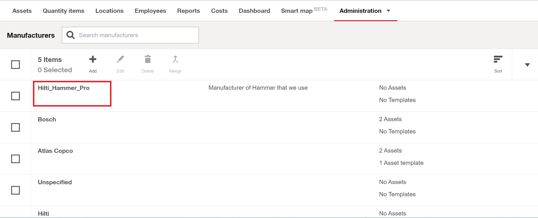The height and width of the screenshot is (218, 538).
Task: Select the Hilti_Hammer_Pro manufacturer name
Action: [64, 88]
